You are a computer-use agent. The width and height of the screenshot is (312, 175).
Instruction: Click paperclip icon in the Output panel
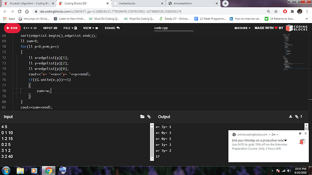pos(297,117)
